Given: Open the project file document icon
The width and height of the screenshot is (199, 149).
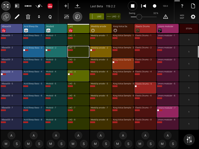Looking at the screenshot, I should point(193,6).
